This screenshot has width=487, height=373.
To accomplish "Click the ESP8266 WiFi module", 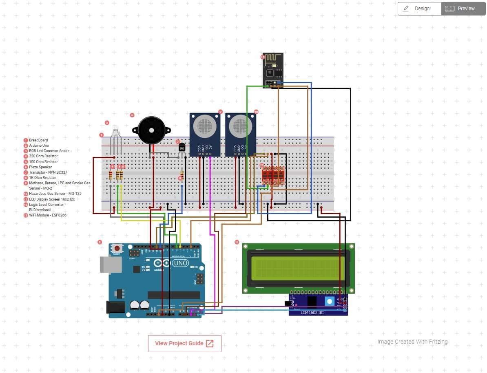I will [x=273, y=69].
